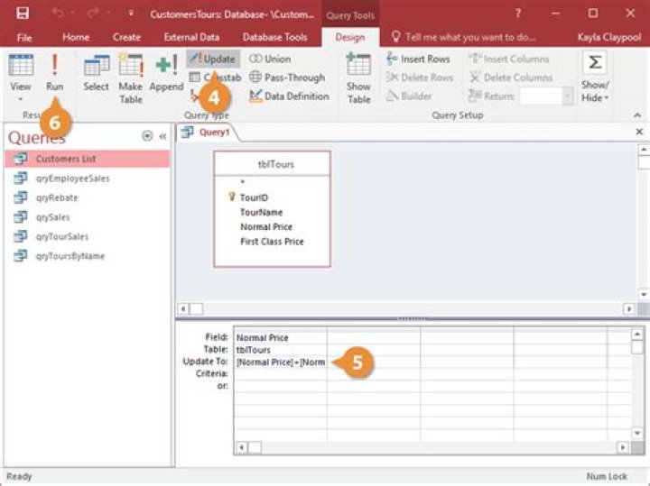Select the Data Definition query type

pos(290,96)
